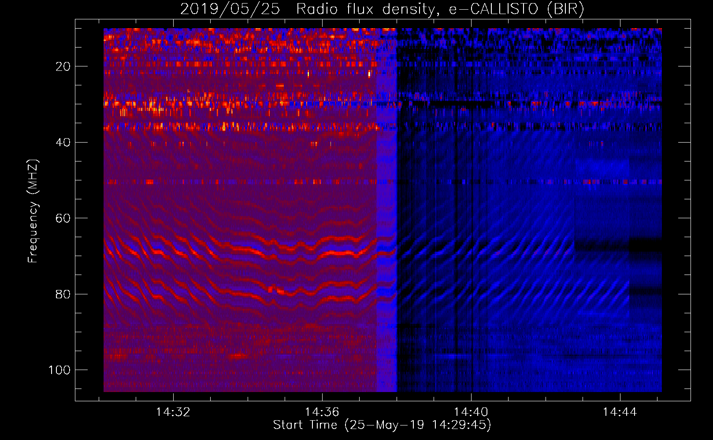This screenshot has width=713, height=440.
Task: Select the 'Frequency (MHZ)' axis label
Action: (33, 211)
